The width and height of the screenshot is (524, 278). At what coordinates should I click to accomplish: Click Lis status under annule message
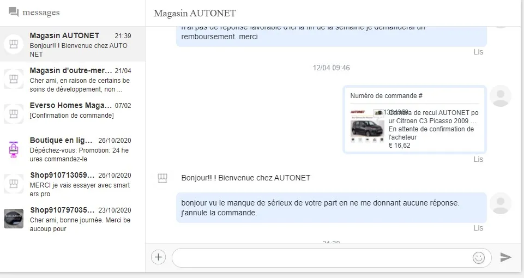tap(478, 228)
